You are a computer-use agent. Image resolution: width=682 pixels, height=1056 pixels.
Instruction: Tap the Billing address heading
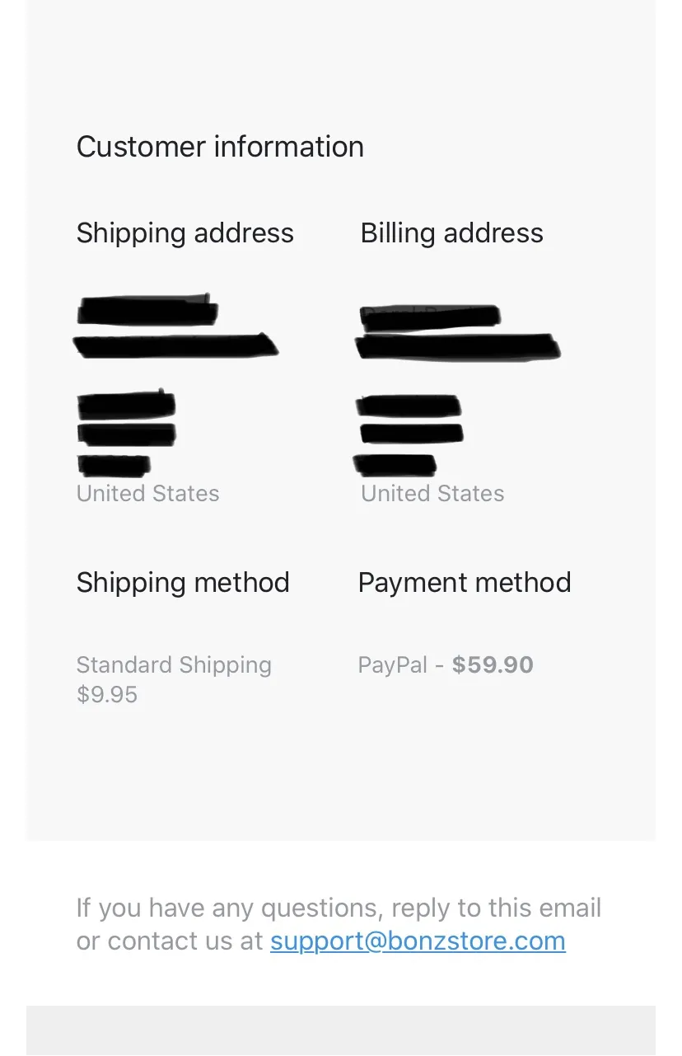coord(452,233)
